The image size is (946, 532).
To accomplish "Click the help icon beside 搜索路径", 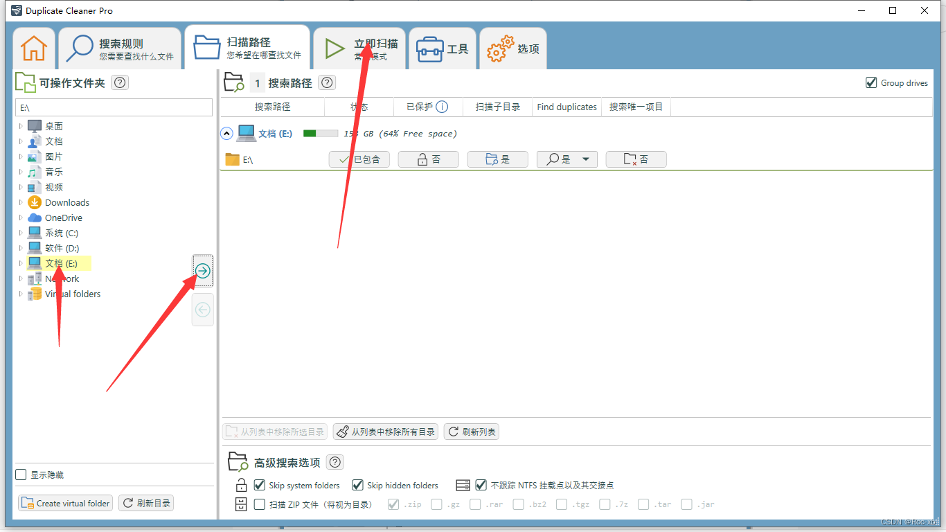I will click(x=328, y=83).
